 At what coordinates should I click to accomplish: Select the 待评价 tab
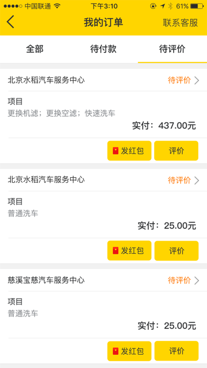coord(172,49)
